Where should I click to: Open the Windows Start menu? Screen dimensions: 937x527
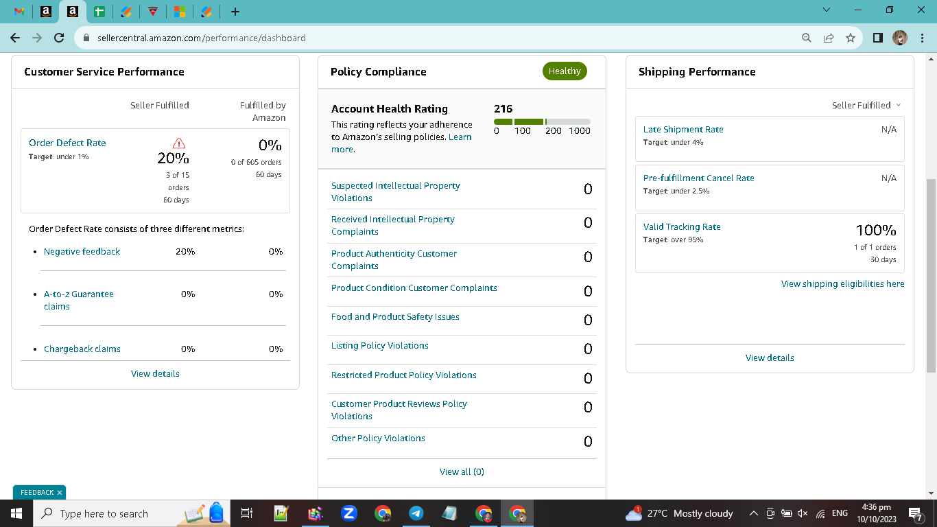click(x=16, y=513)
